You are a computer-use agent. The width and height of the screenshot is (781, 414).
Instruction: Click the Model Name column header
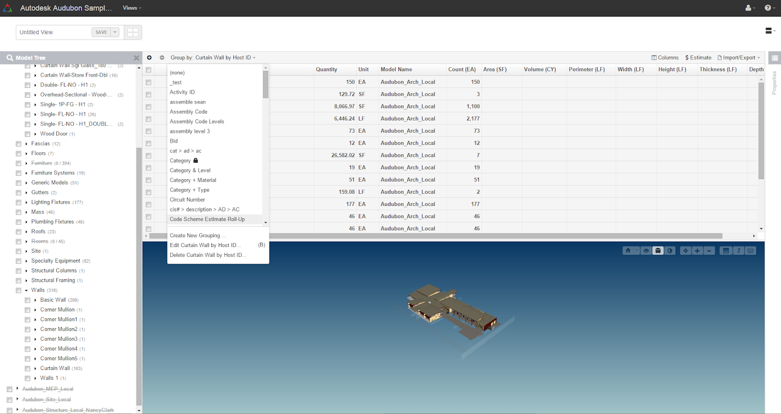point(396,69)
